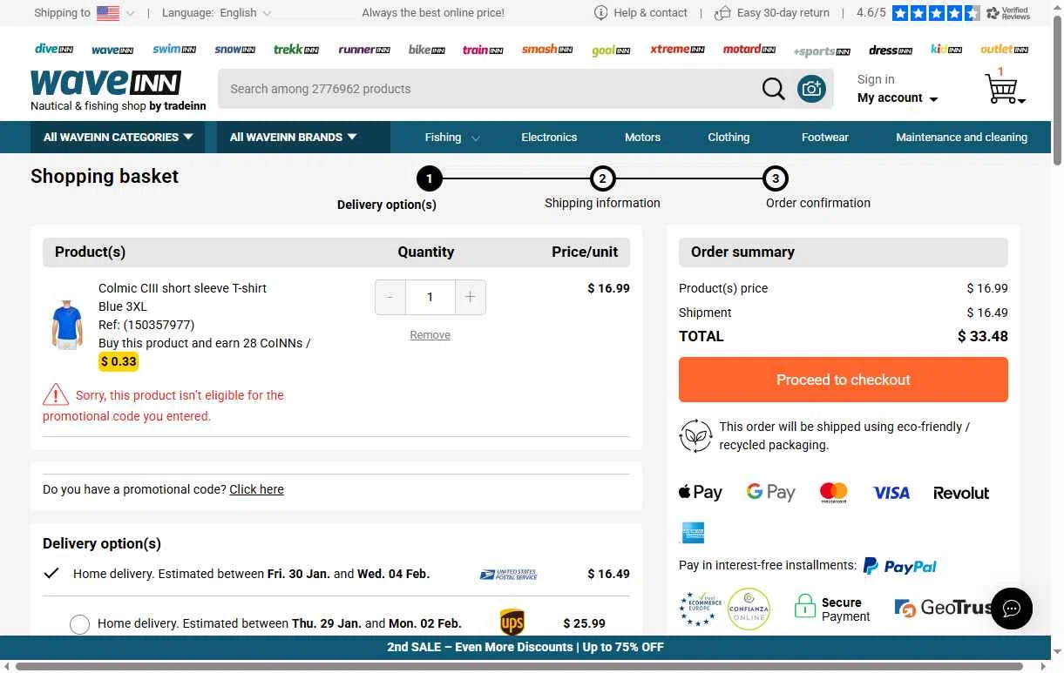Click the waveinn main logo
1064x673 pixels.
105,83
